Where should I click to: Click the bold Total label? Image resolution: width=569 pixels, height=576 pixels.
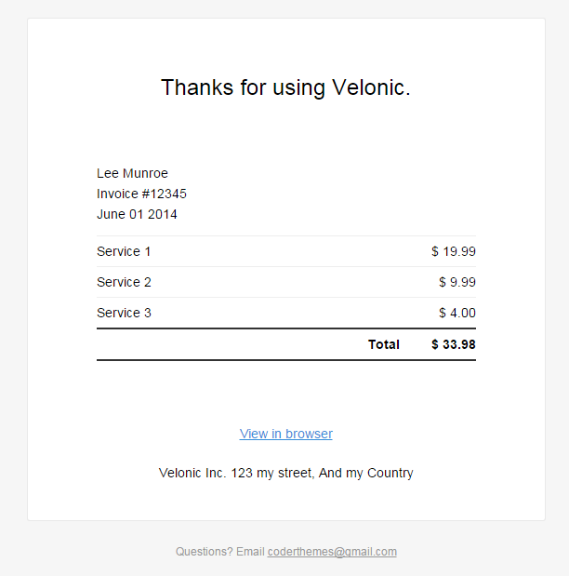coord(384,344)
